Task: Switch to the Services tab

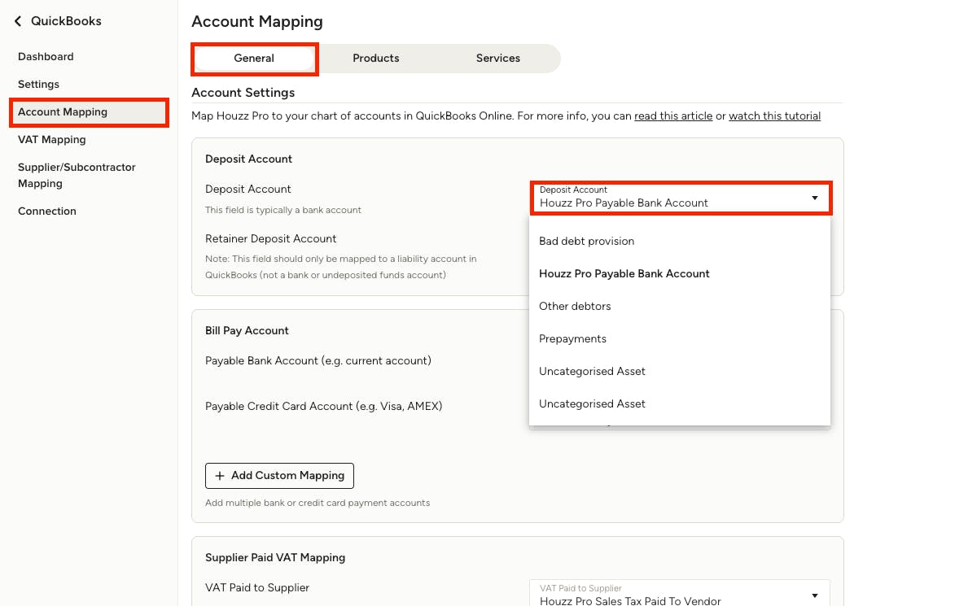Action: [x=497, y=59]
